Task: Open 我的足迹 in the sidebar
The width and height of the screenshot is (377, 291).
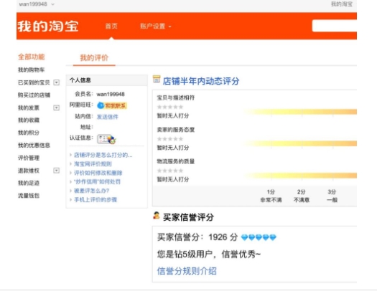Action: point(29,183)
